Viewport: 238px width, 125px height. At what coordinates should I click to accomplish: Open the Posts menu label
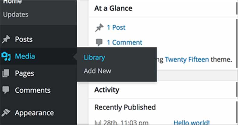[24, 39]
